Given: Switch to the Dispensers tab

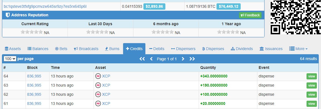Looking at the screenshot, I should click(x=183, y=49).
